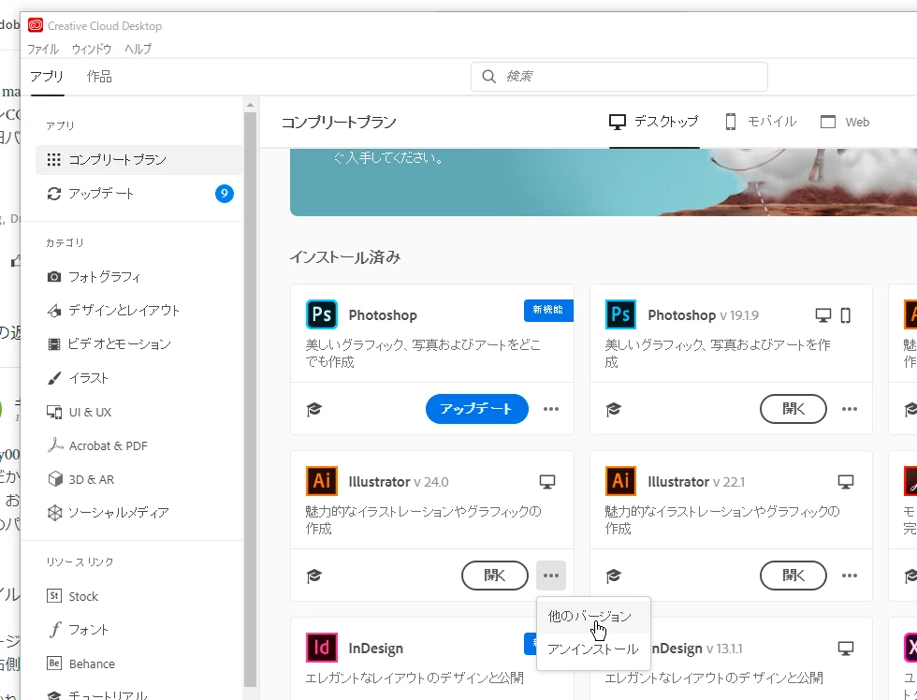Click the update count badge 9

(224, 194)
